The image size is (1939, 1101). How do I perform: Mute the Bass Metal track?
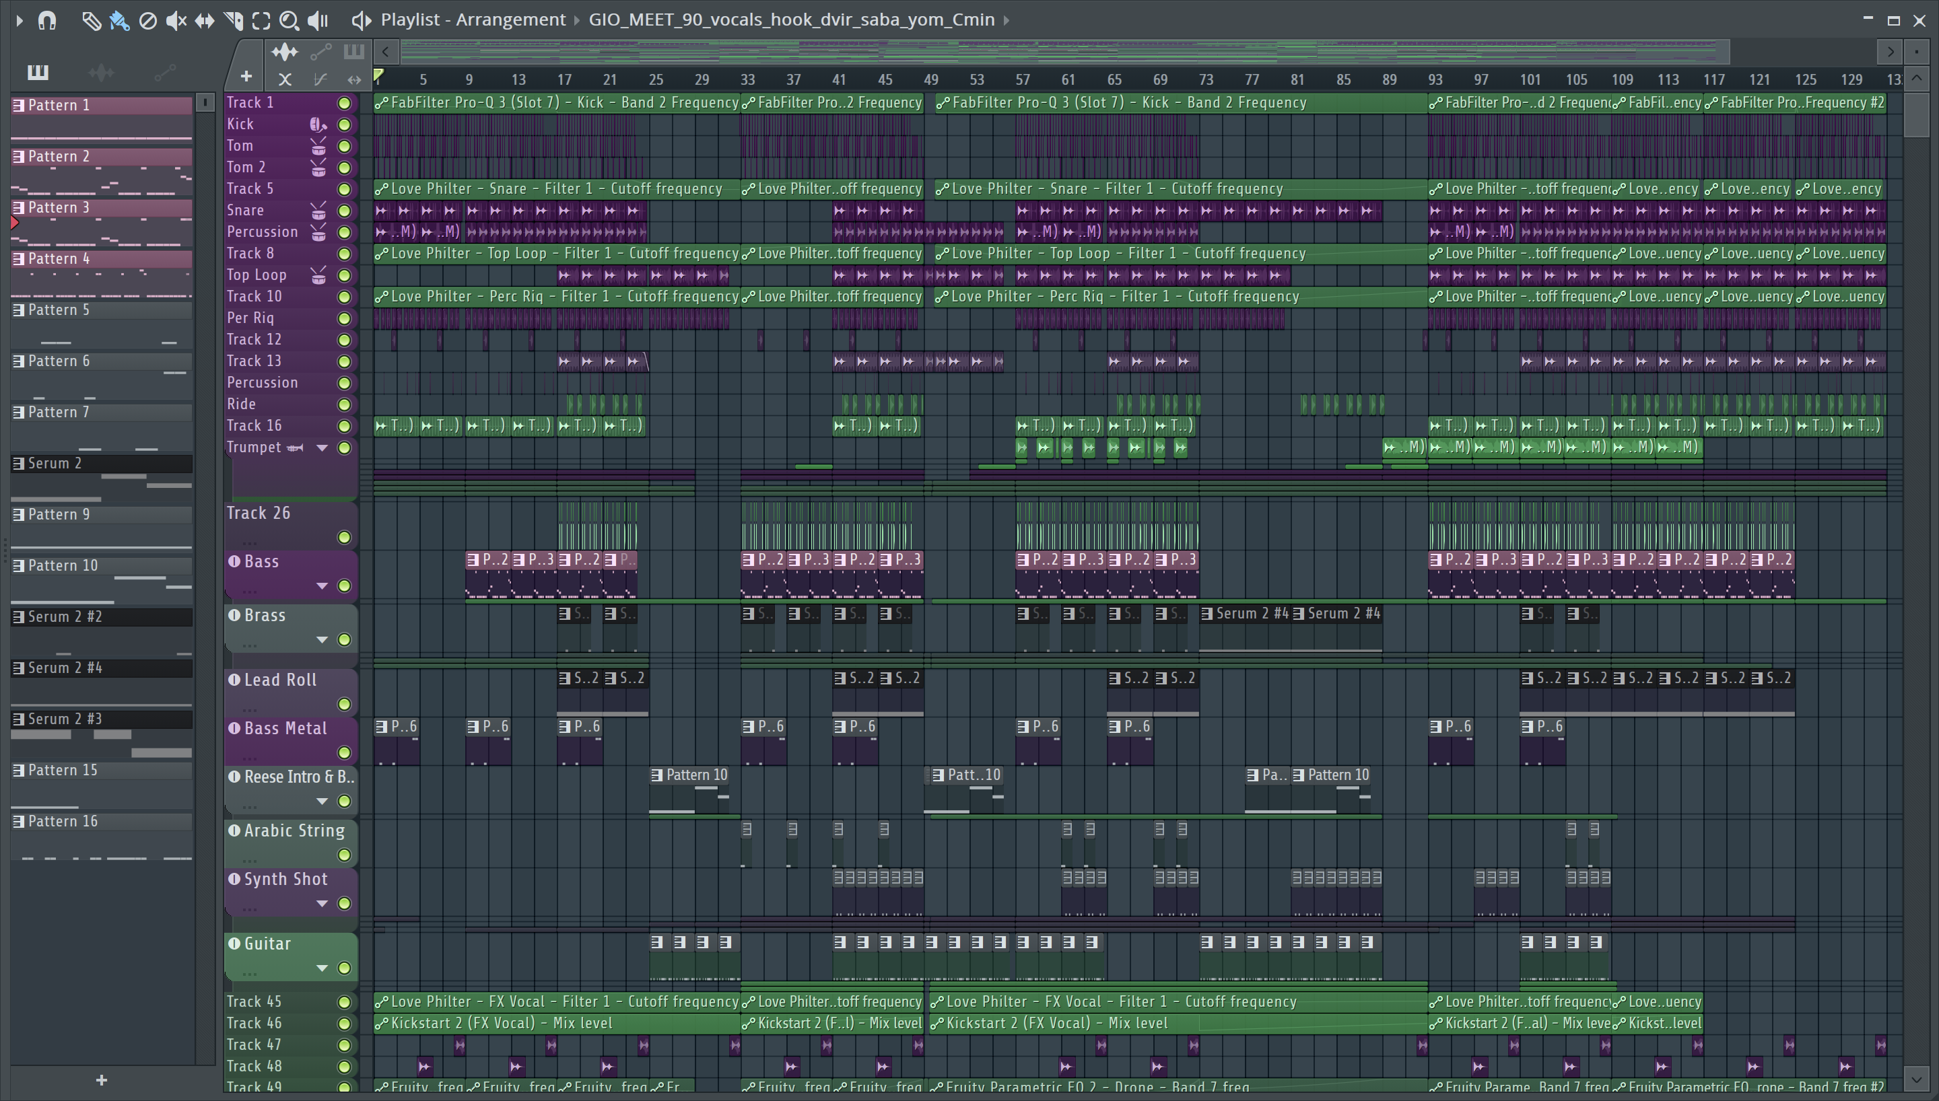point(344,752)
